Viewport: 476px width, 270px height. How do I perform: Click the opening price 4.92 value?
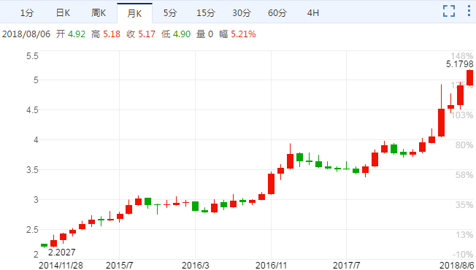[77, 34]
